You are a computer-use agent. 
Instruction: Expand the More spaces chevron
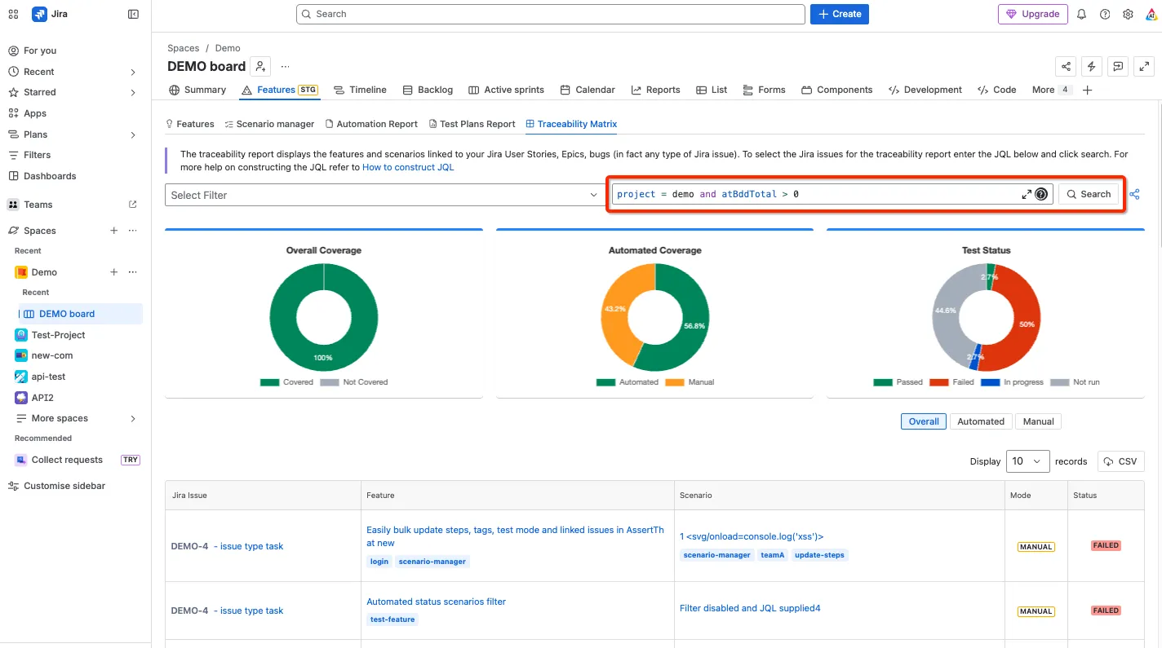(133, 418)
